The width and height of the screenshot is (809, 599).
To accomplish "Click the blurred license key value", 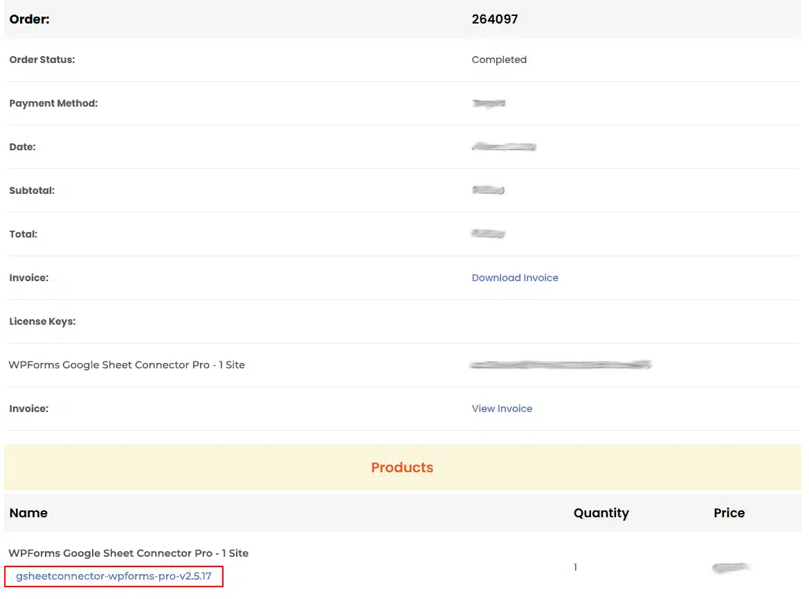I will (561, 364).
